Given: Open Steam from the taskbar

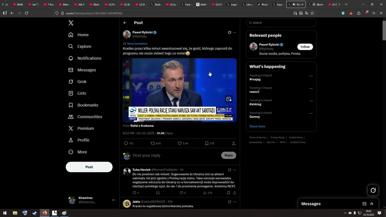Looking at the screenshot, I should tap(35, 213).
